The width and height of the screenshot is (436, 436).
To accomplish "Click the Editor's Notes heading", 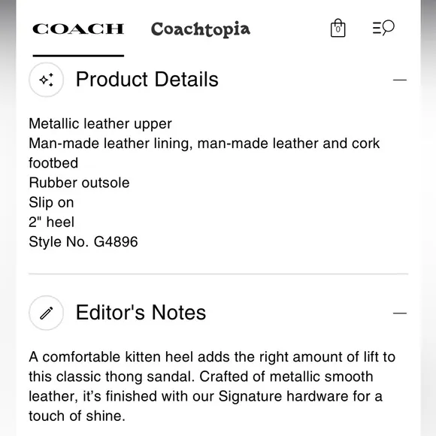I will [x=141, y=313].
